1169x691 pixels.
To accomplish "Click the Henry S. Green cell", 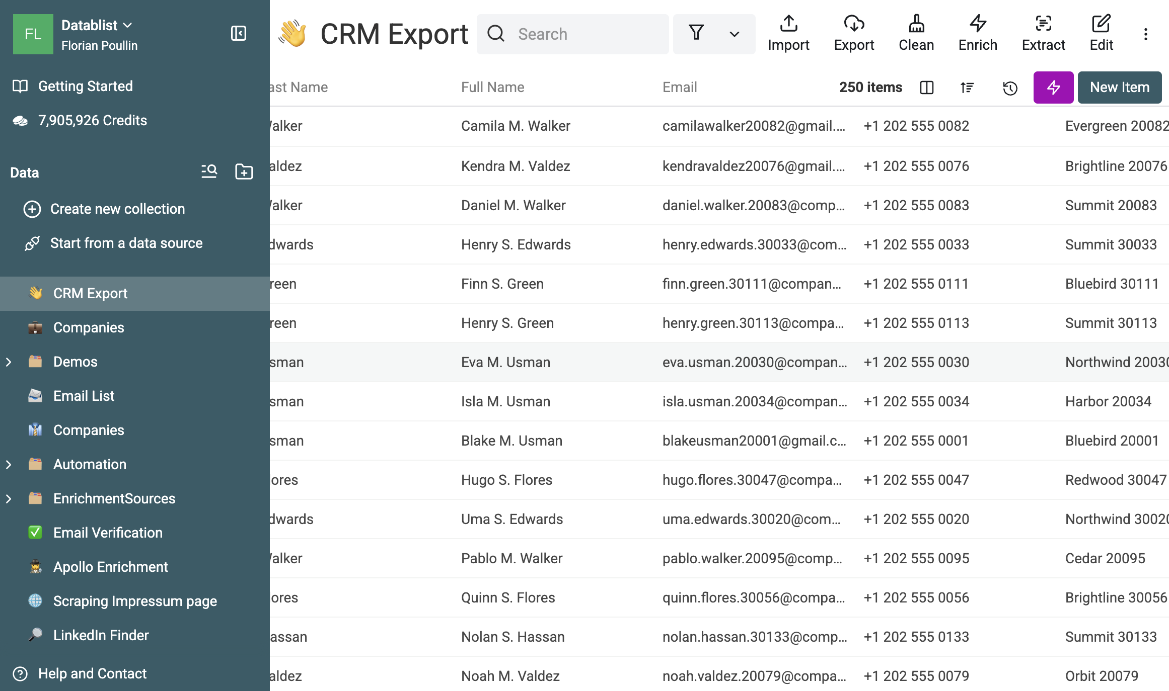I will pyautogui.click(x=507, y=323).
